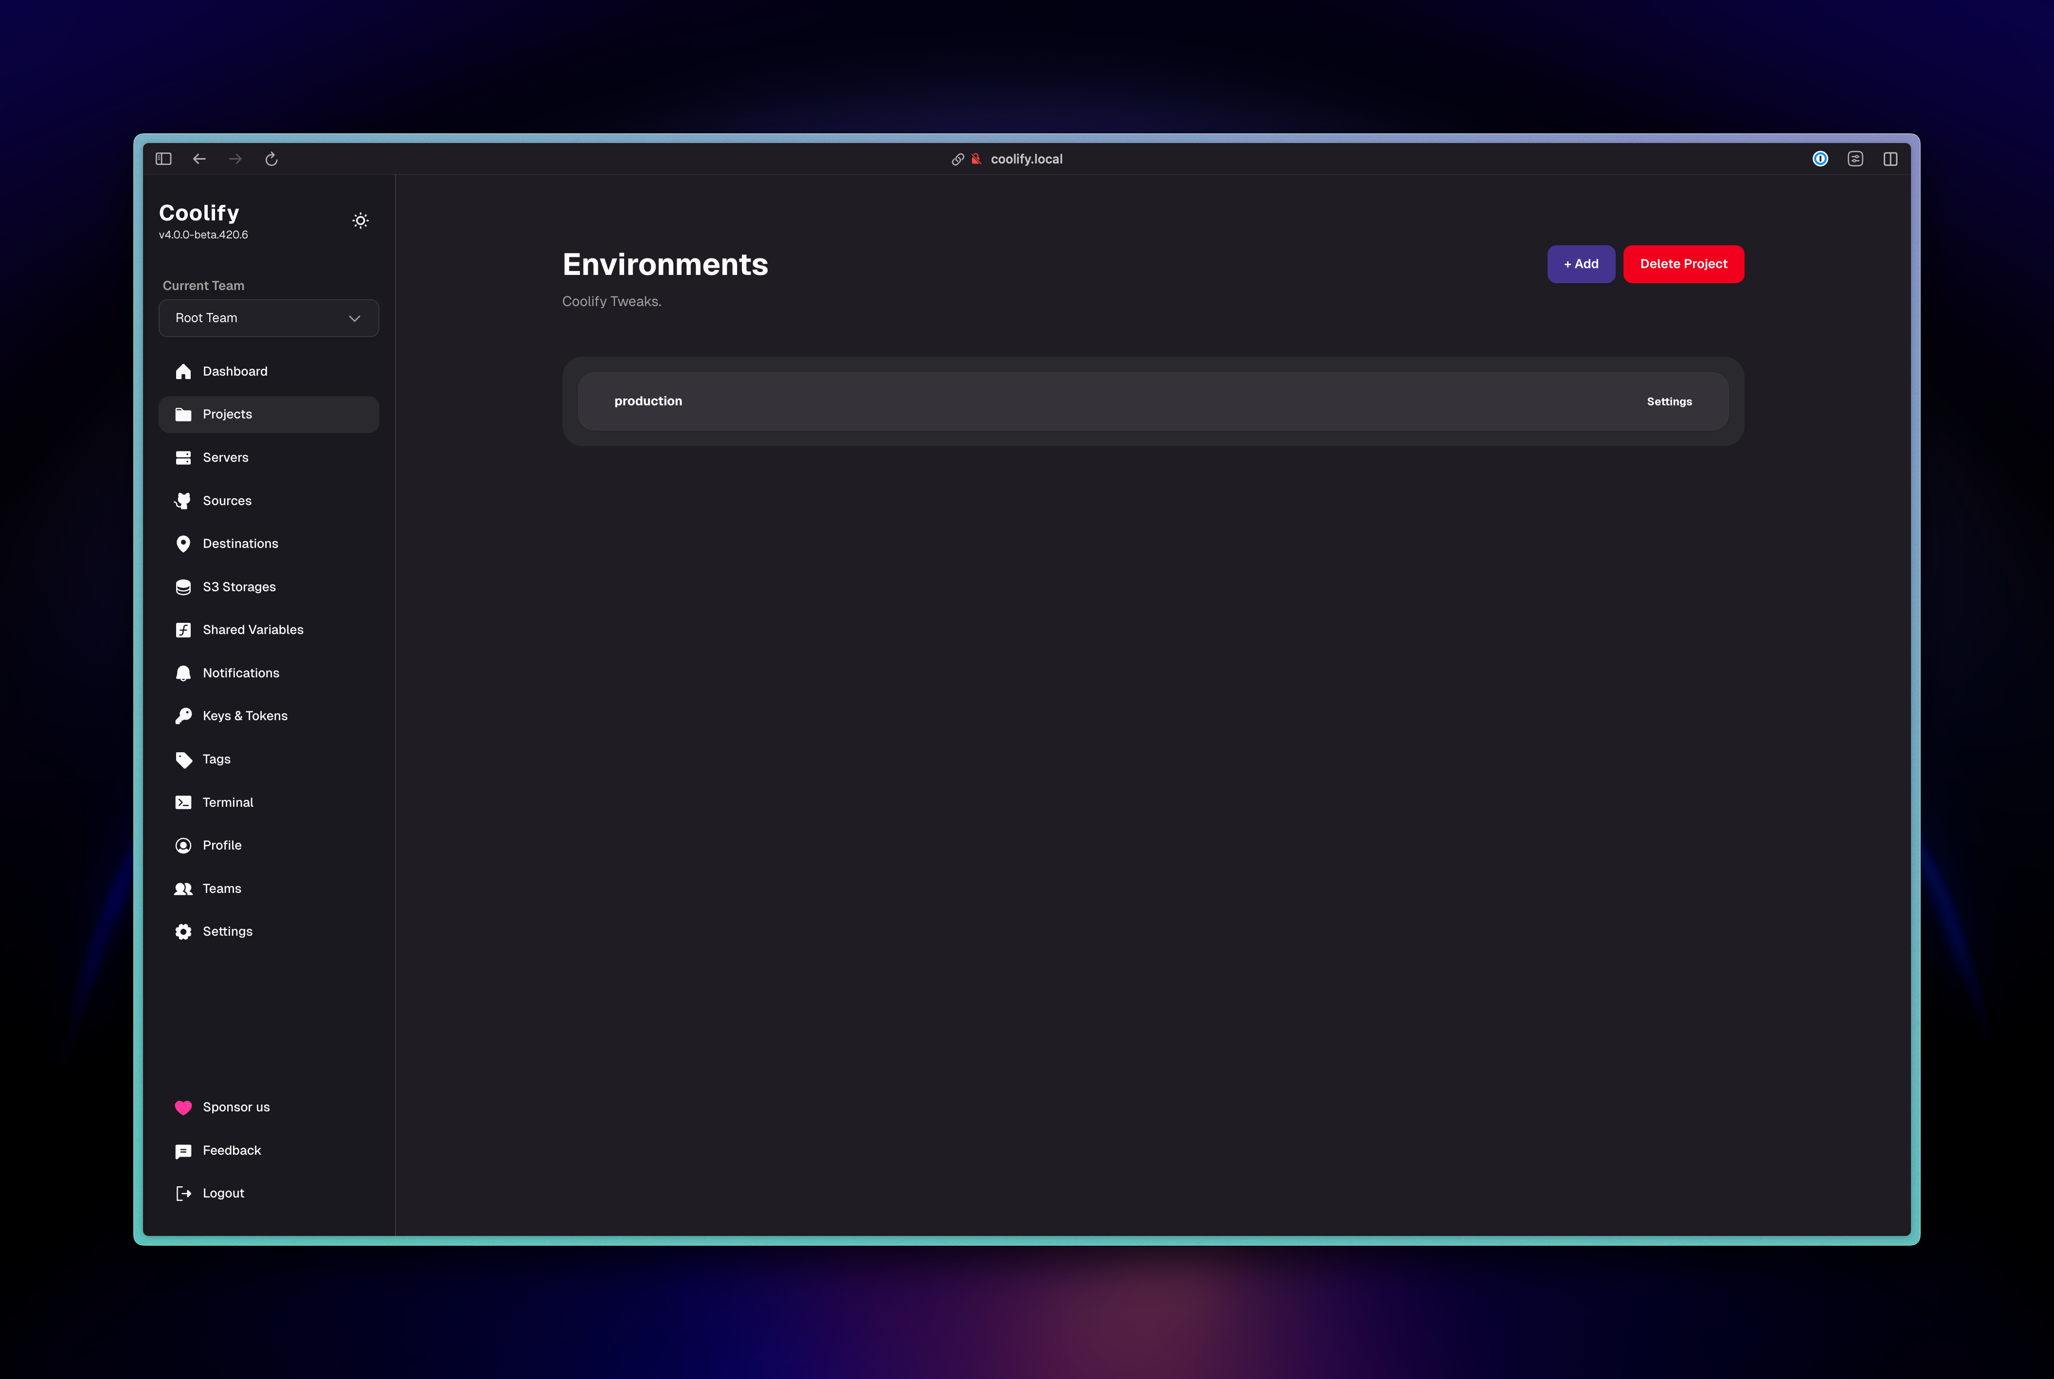
Task: Click the S3 Storages database icon
Action: 183,587
